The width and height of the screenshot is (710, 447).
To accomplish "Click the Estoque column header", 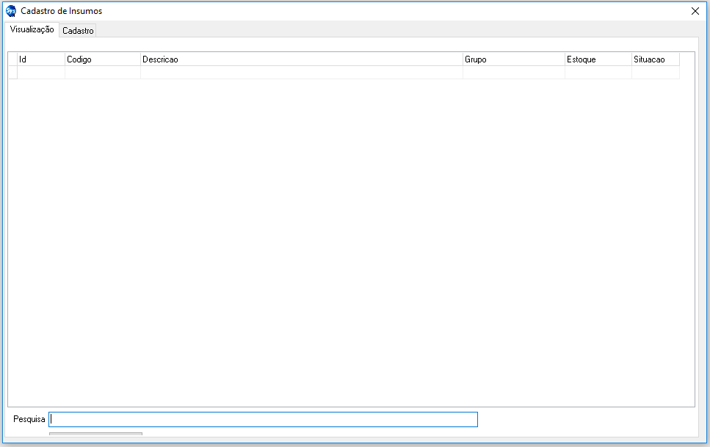I will (598, 59).
